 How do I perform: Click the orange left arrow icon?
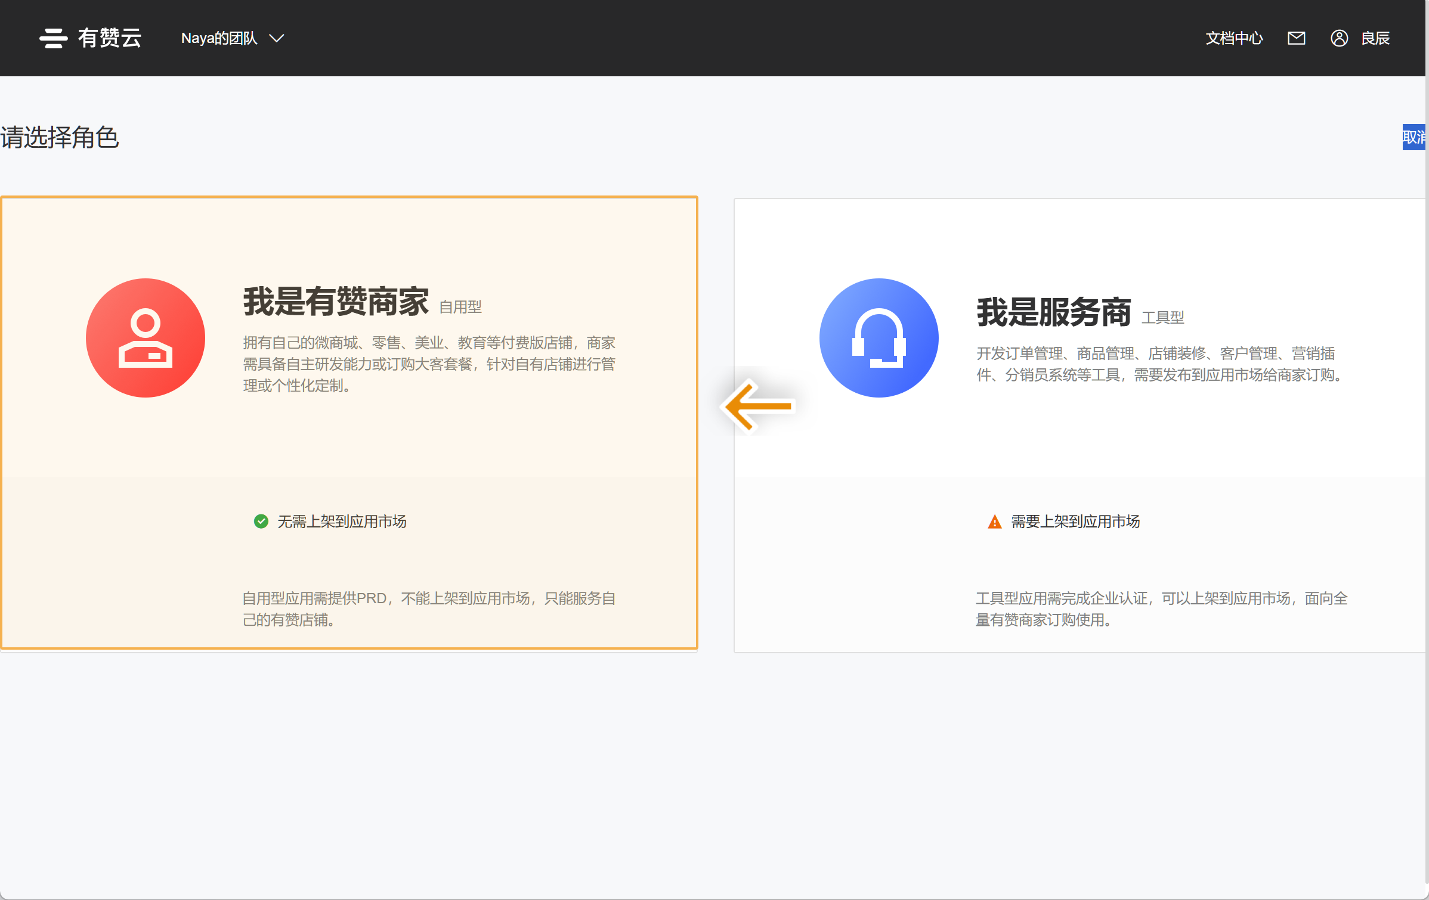pyautogui.click(x=759, y=406)
